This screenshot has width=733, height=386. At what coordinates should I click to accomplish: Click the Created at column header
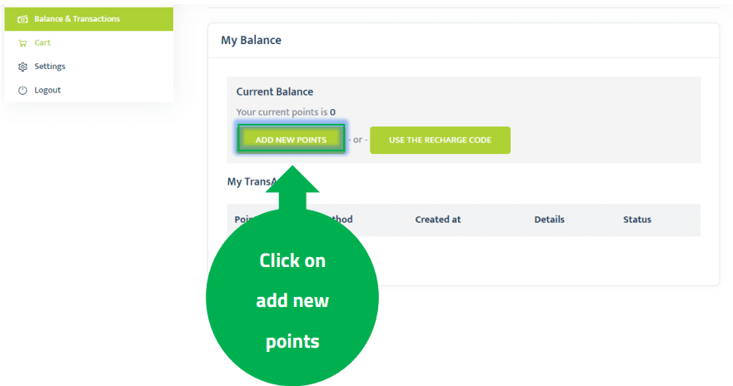[x=437, y=220]
